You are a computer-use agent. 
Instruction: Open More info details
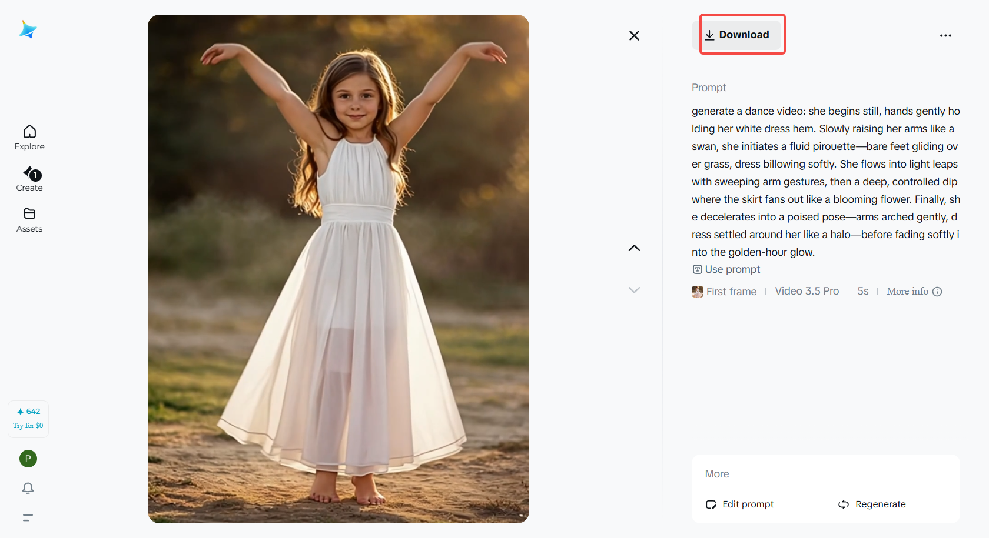[914, 292]
